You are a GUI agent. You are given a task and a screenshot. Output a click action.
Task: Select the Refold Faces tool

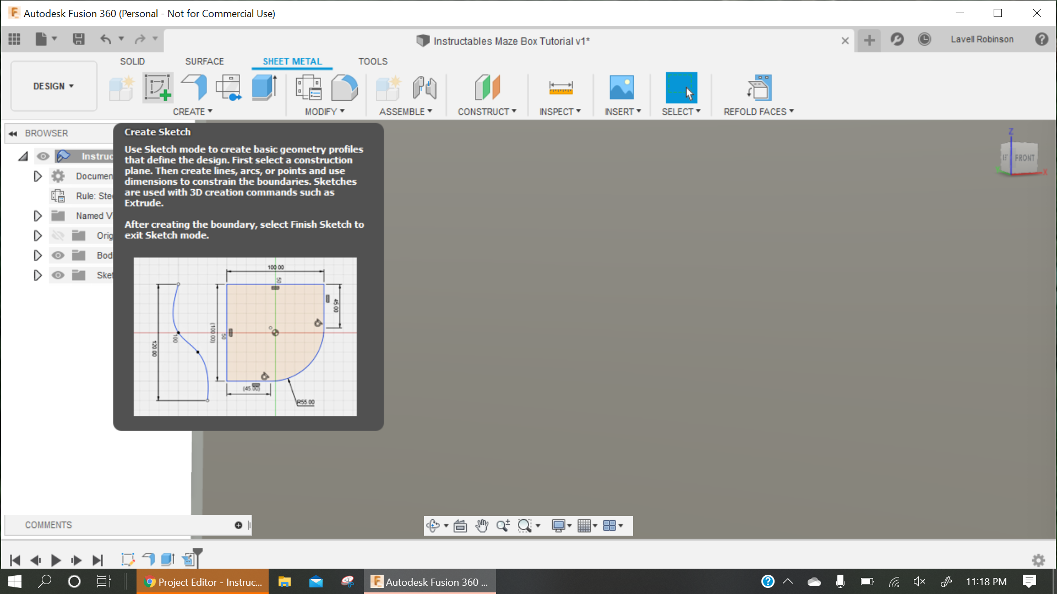point(760,88)
